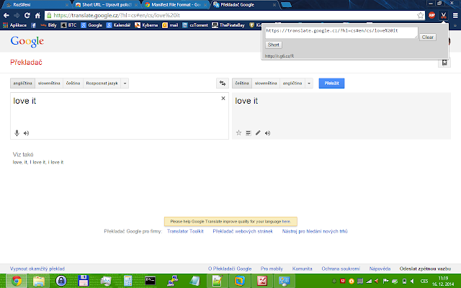
Task: Click inside the source text box
Action: point(120,116)
